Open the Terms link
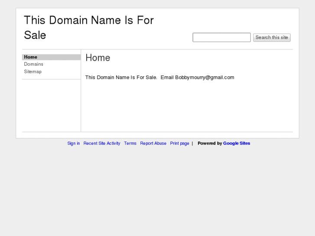The width and height of the screenshot is (315, 236). [x=130, y=143]
